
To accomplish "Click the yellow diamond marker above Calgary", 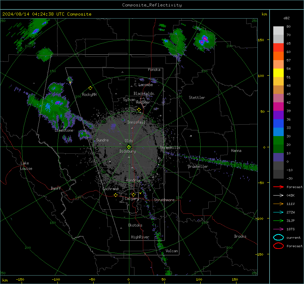I will coord(133,195).
